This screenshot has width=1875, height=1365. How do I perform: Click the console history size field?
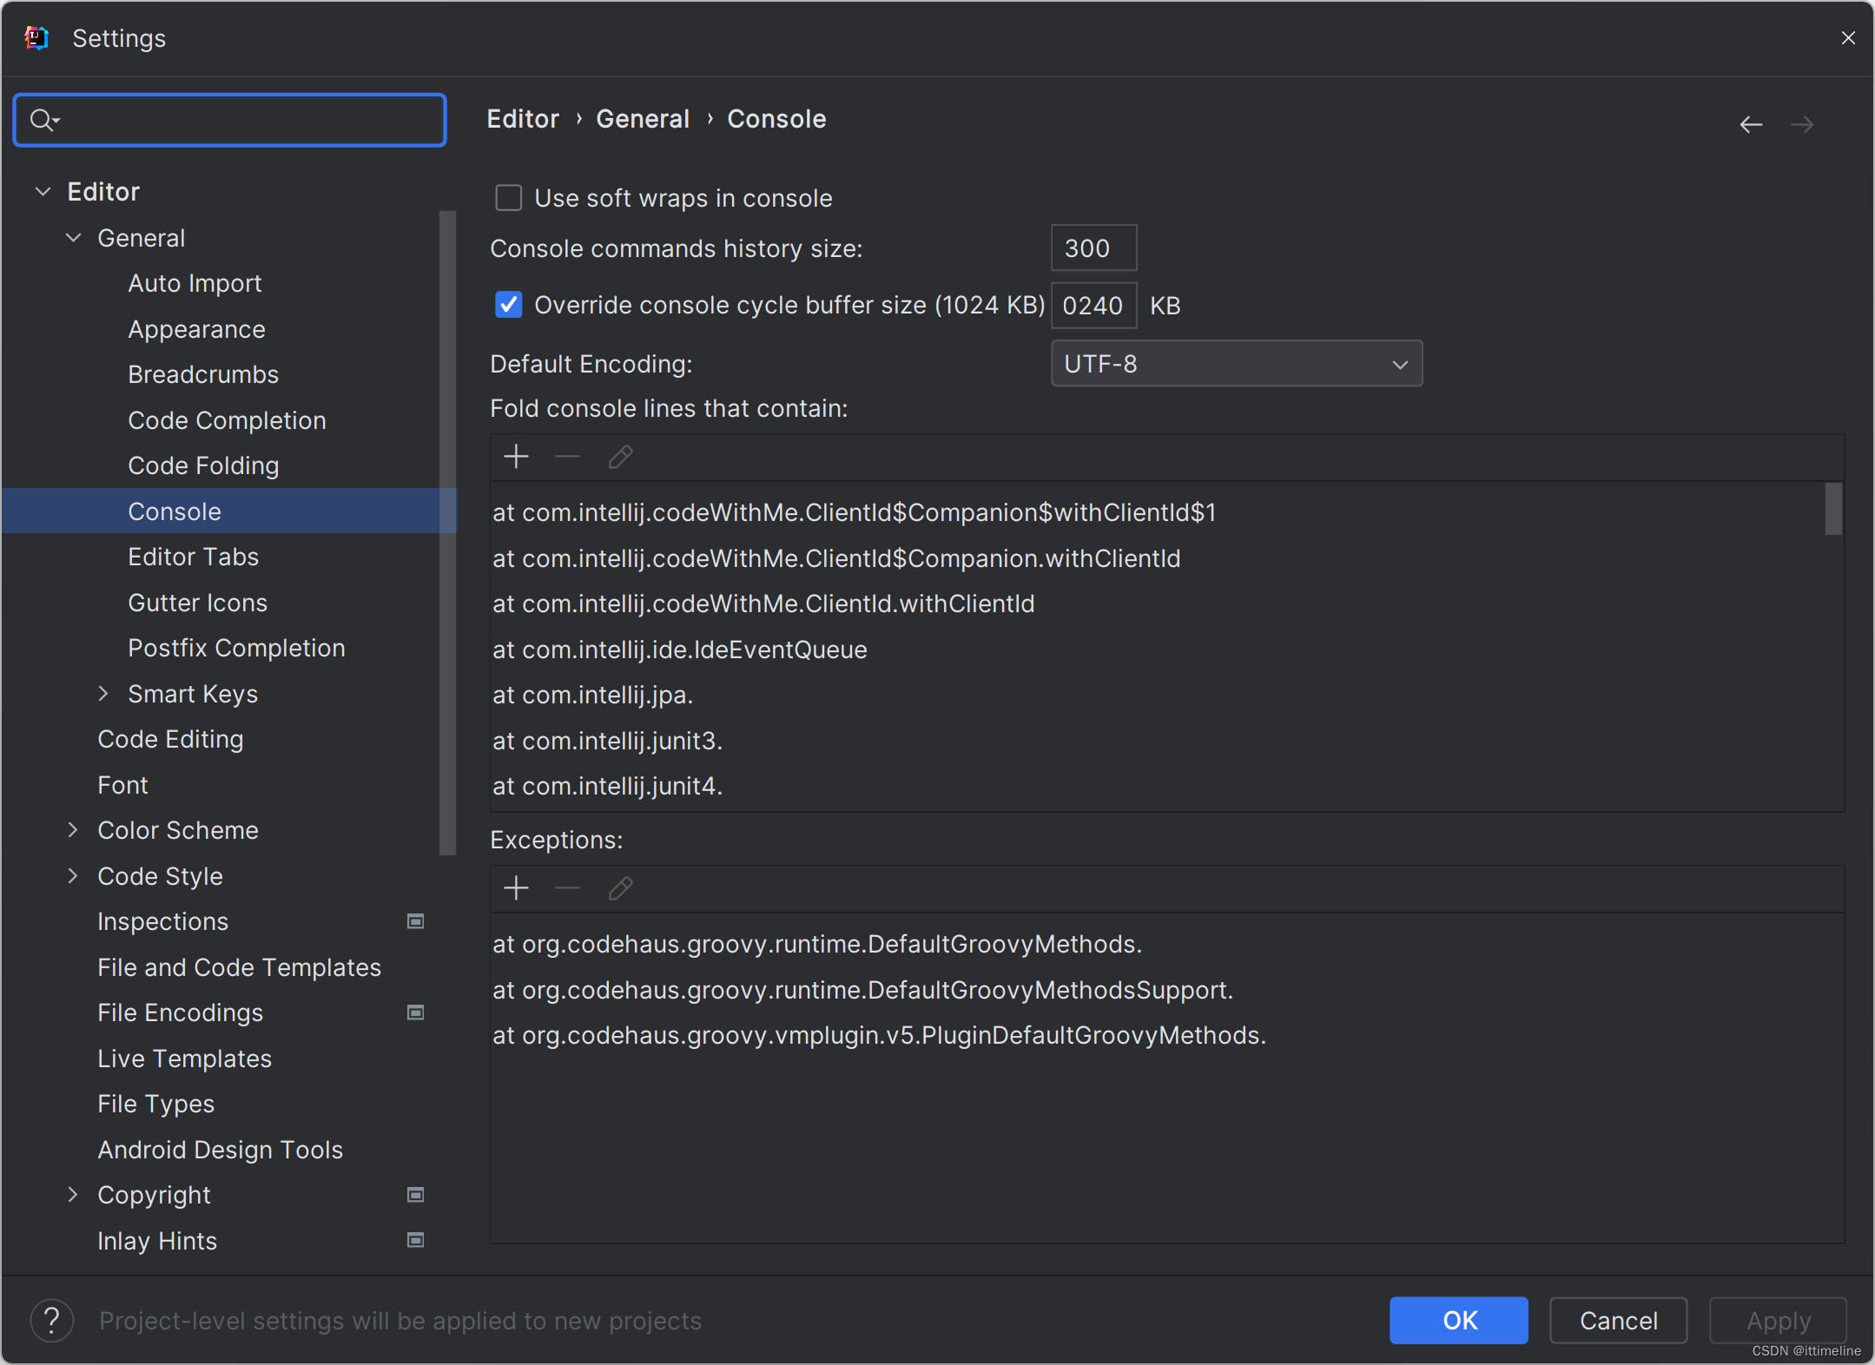pyautogui.click(x=1093, y=248)
